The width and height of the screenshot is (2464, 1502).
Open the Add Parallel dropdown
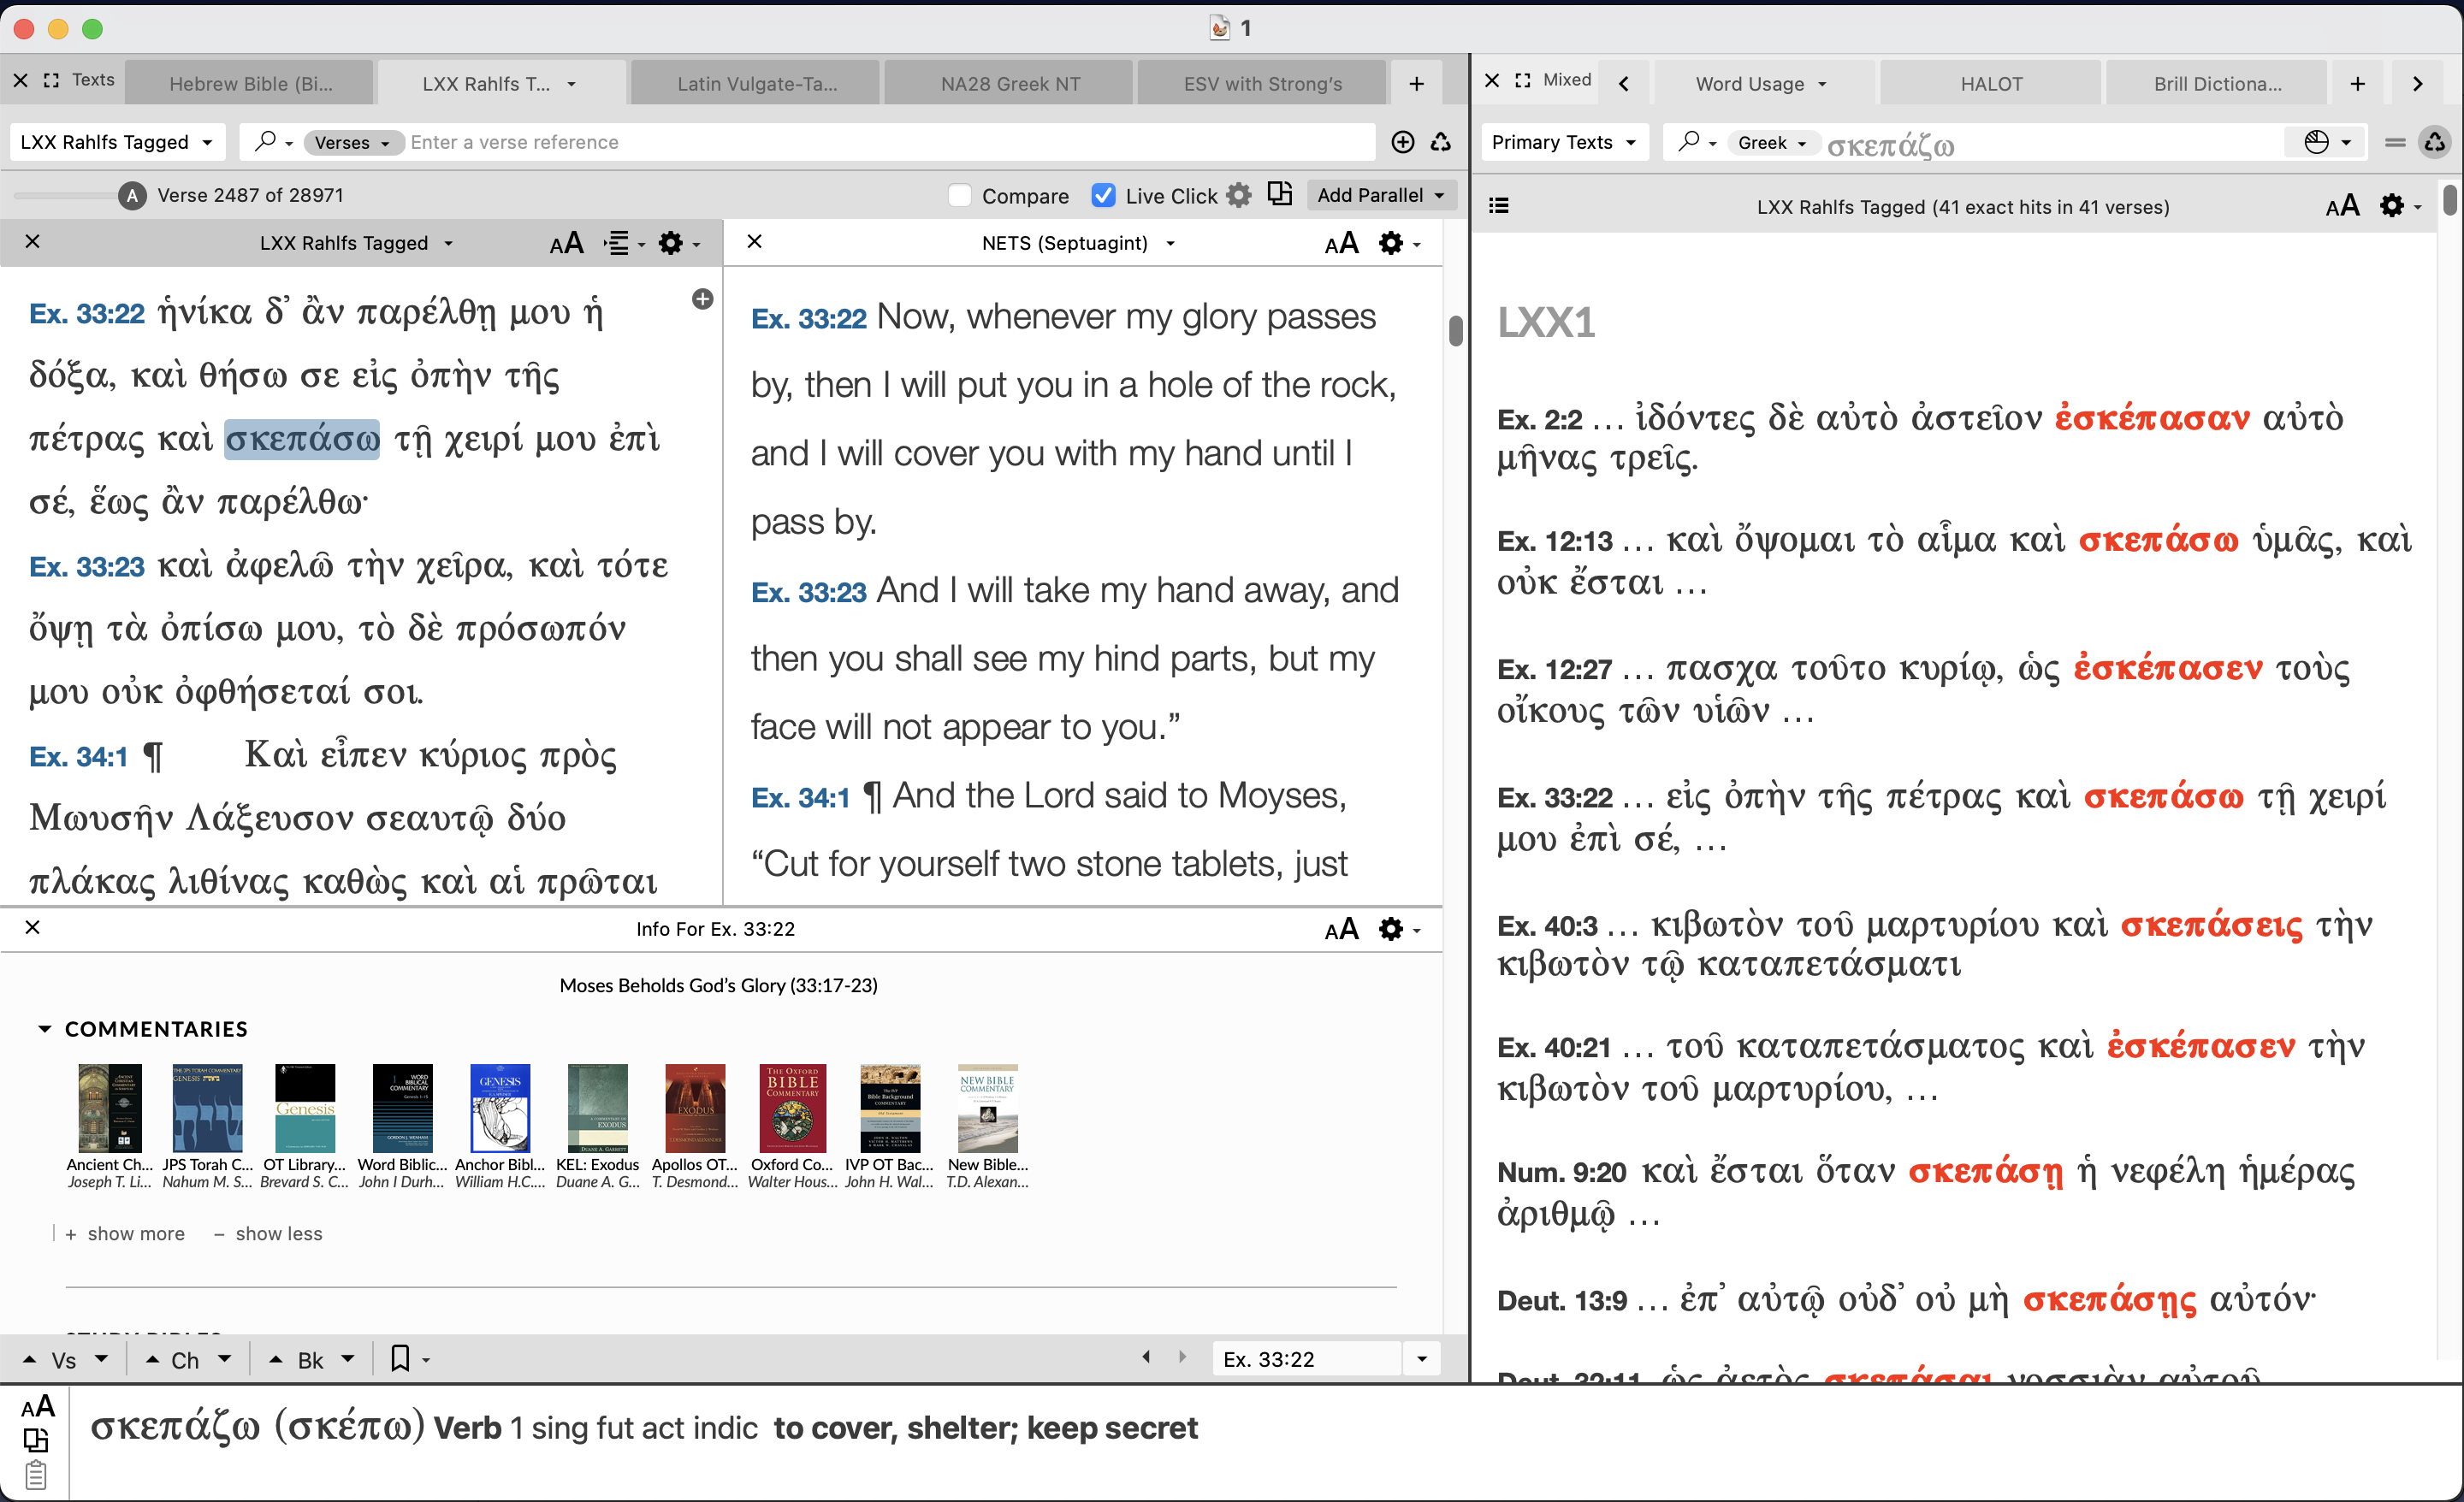[1380, 195]
